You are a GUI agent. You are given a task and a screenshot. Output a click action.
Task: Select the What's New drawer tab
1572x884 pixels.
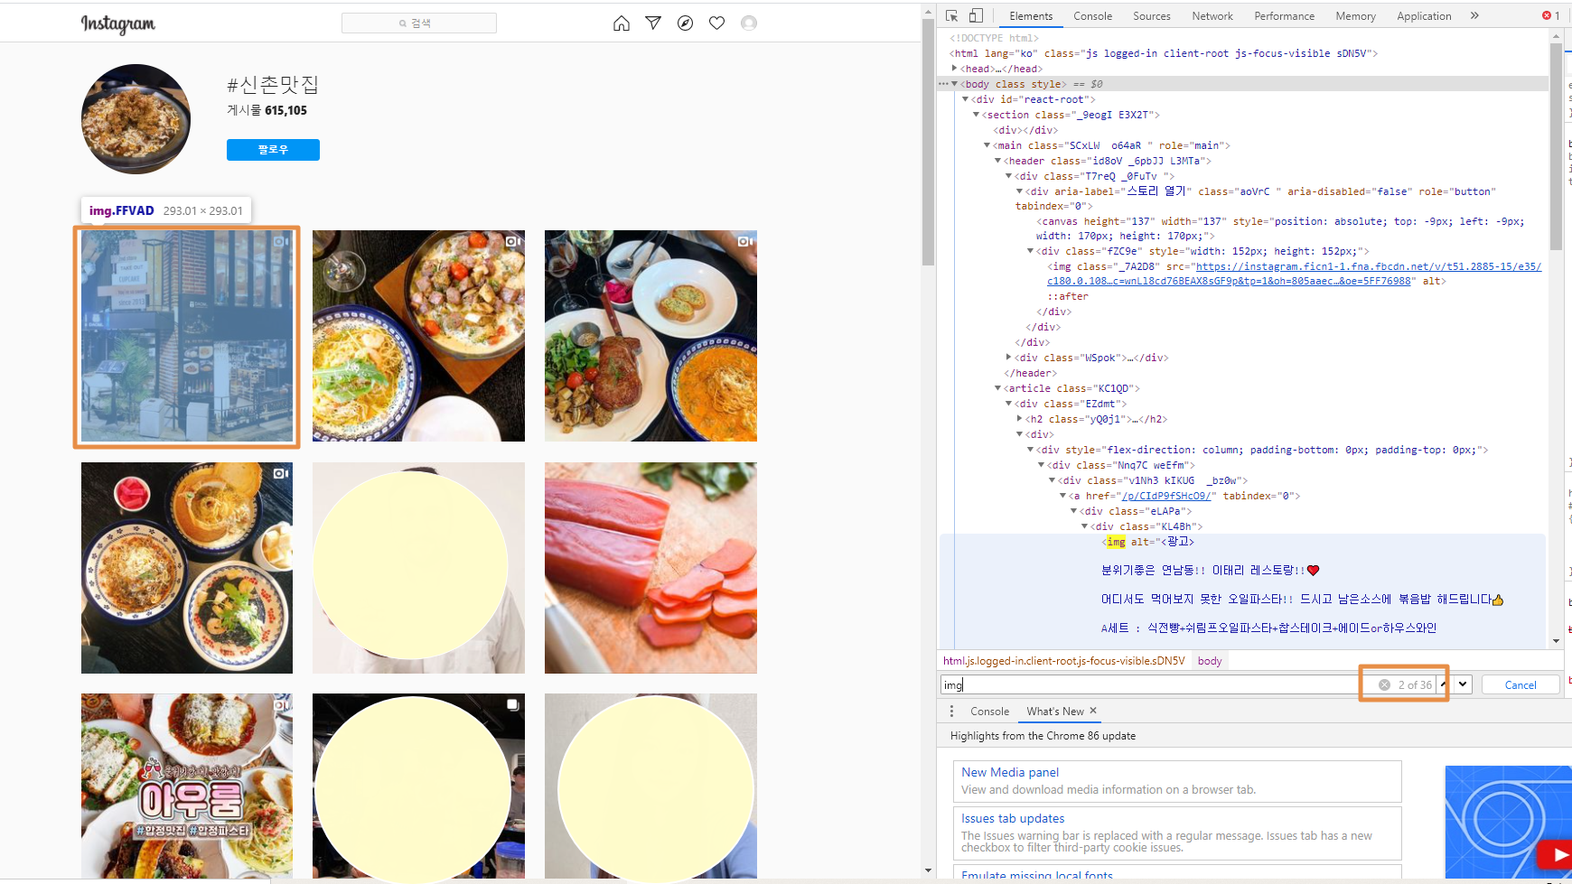click(1054, 712)
